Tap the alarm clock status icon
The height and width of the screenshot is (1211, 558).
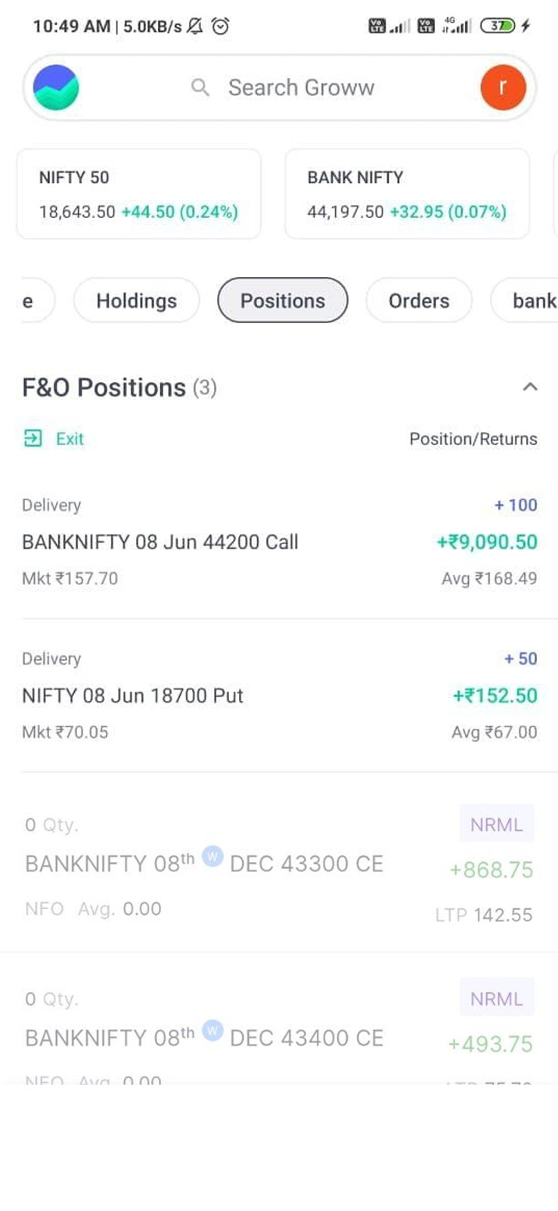click(x=220, y=26)
